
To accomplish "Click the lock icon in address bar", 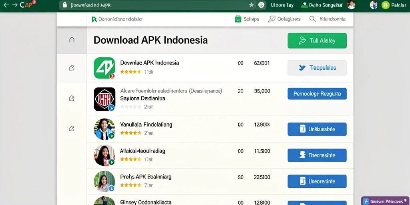I will pyautogui.click(x=65, y=5).
